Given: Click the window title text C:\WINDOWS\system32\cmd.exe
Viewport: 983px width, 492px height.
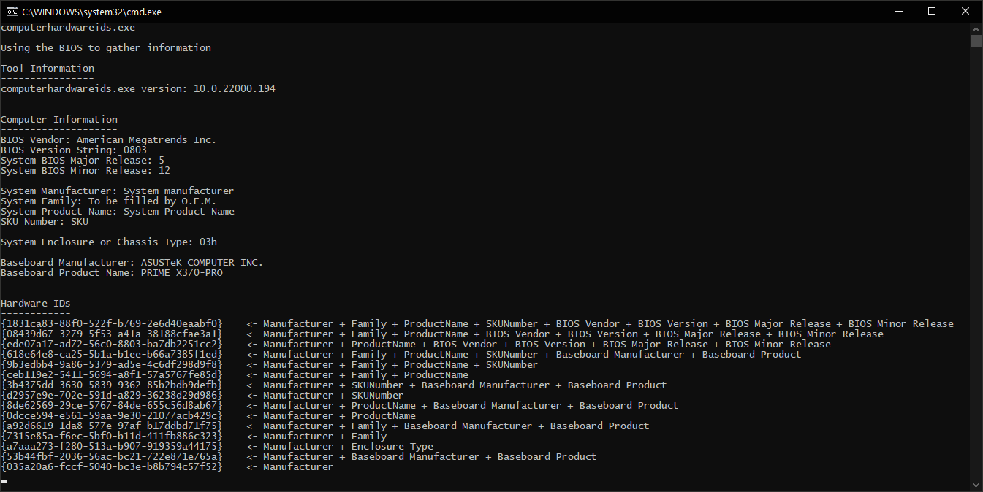Looking at the screenshot, I should (92, 12).
